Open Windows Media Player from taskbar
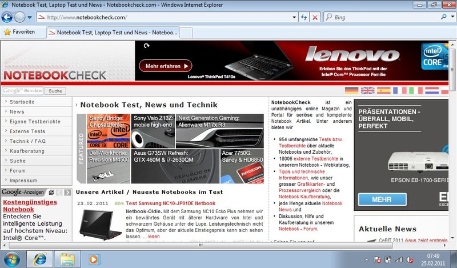This screenshot has width=457, height=268. point(94,259)
